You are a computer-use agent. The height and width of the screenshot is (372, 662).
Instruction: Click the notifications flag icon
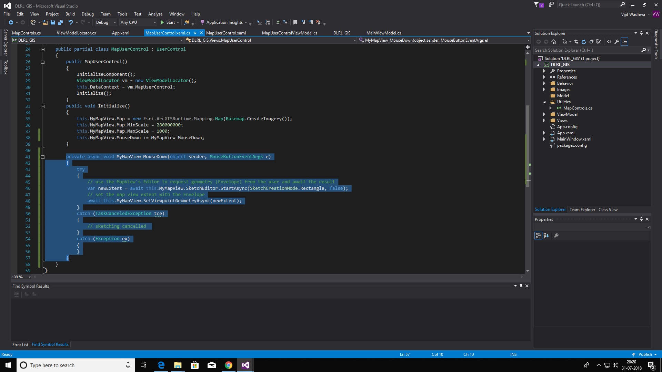click(539, 5)
